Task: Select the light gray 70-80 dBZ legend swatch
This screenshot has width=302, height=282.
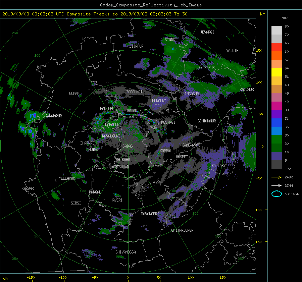Action: [x=276, y=30]
